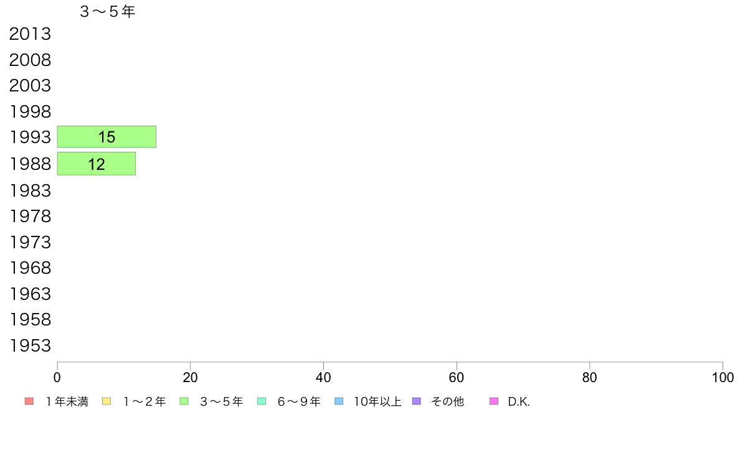Click the 1998 year label
Image resolution: width=740 pixels, height=458 pixels.
pyautogui.click(x=30, y=112)
